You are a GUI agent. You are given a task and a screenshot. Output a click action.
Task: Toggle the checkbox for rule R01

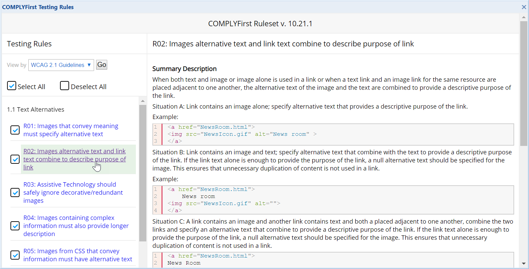pyautogui.click(x=15, y=130)
